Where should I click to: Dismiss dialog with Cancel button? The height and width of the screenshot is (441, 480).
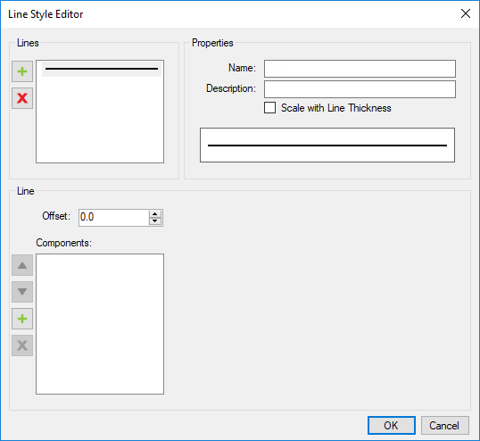445,425
